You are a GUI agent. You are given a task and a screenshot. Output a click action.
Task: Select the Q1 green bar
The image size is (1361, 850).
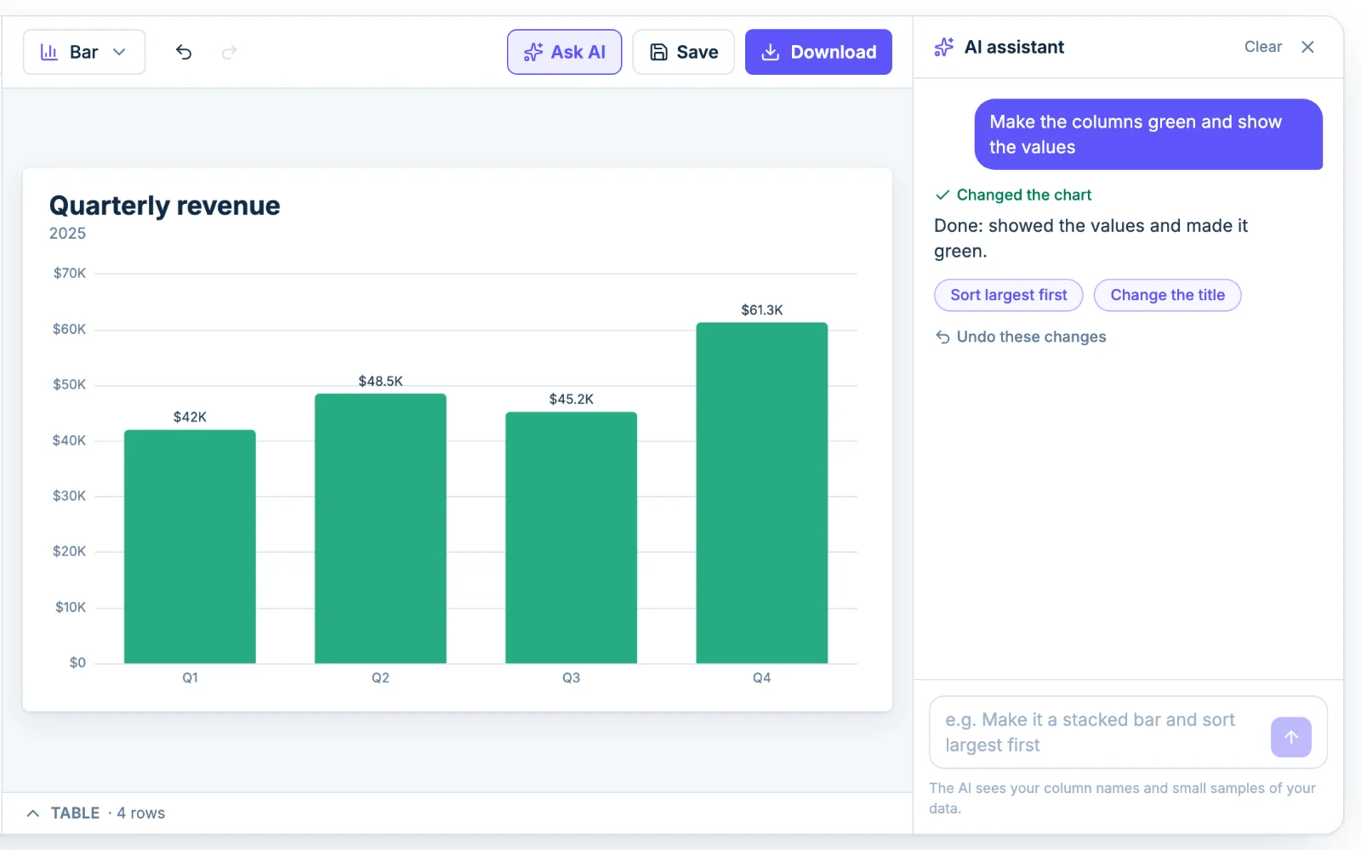[x=190, y=547]
